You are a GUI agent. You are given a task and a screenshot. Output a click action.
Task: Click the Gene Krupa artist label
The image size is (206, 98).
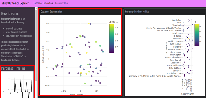click(176, 52)
